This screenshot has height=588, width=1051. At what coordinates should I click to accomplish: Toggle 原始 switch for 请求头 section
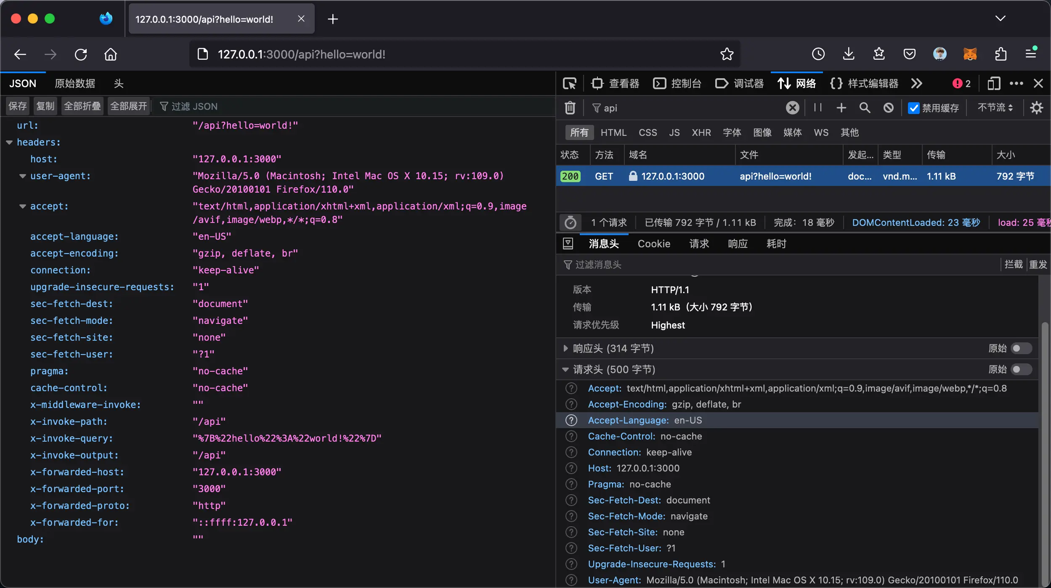coord(1021,369)
